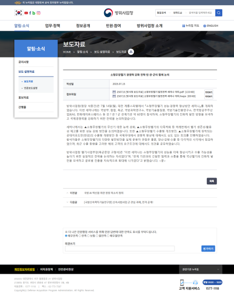
Task: Open the ENGLISH globe link
Action: 211,26
